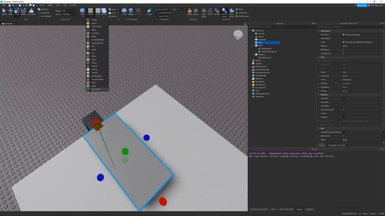The width and height of the screenshot is (385, 216).
Task: Switch to the Toolbox panel tab
Action: click(x=322, y=145)
